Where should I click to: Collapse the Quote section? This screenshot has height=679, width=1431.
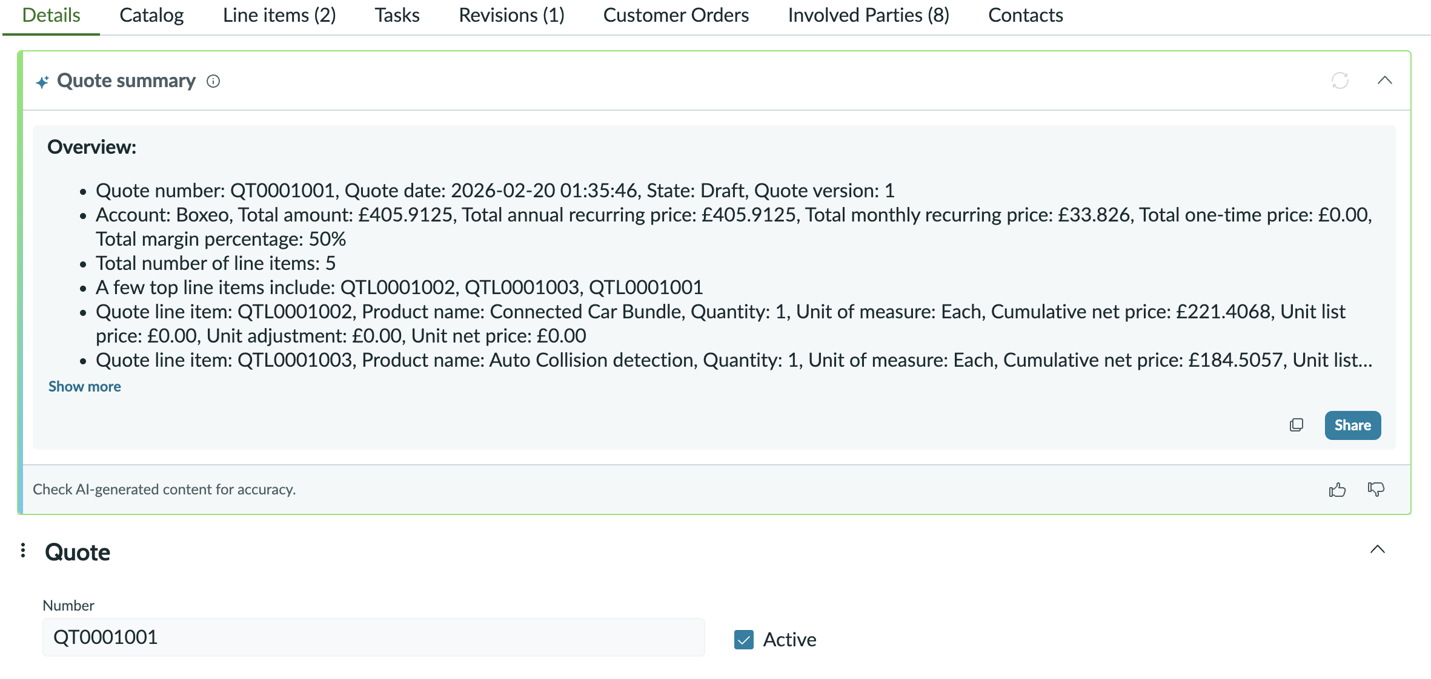[1377, 549]
